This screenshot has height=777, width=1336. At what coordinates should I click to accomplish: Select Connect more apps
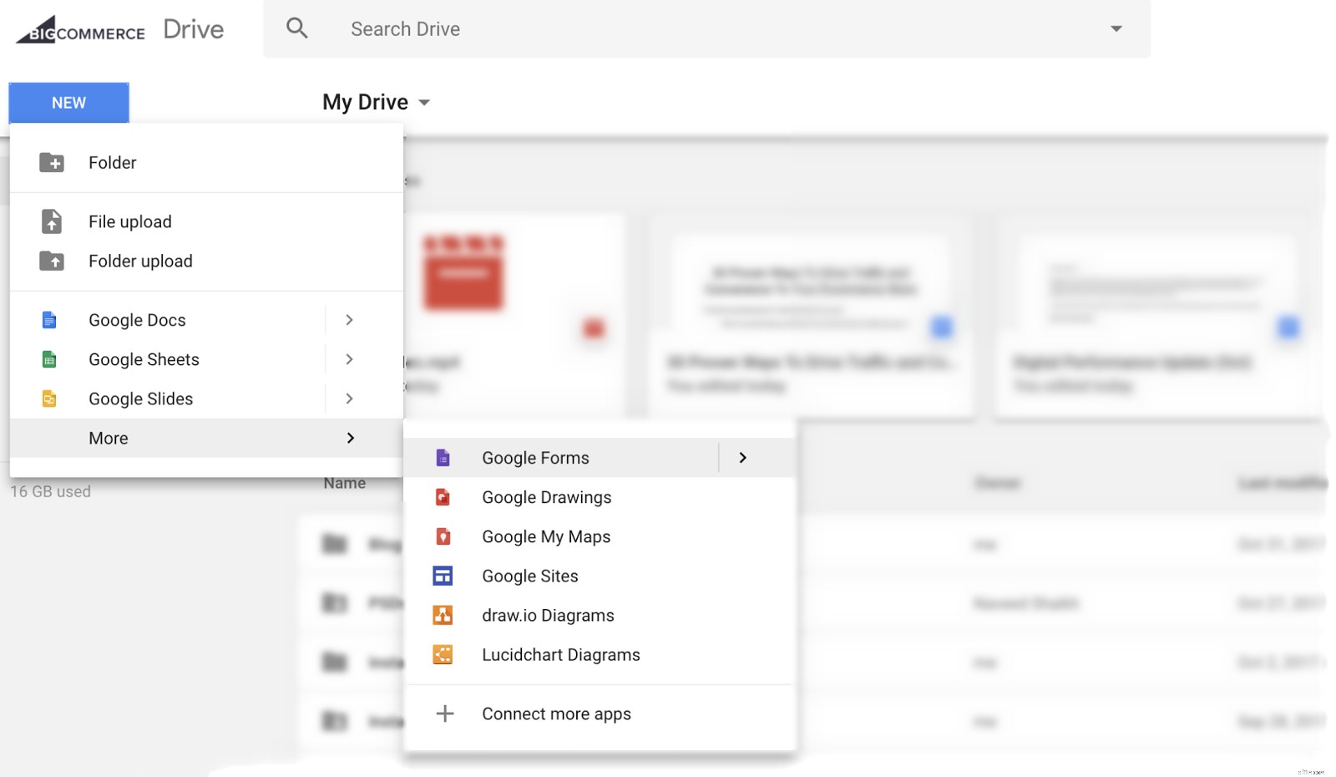coord(556,714)
